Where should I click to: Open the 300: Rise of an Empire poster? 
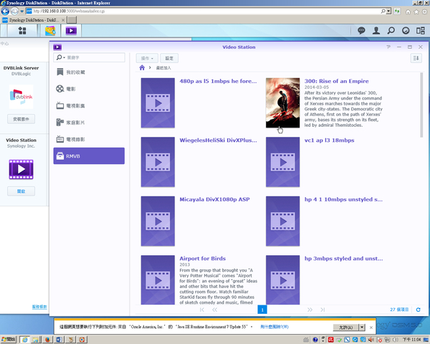(x=282, y=102)
